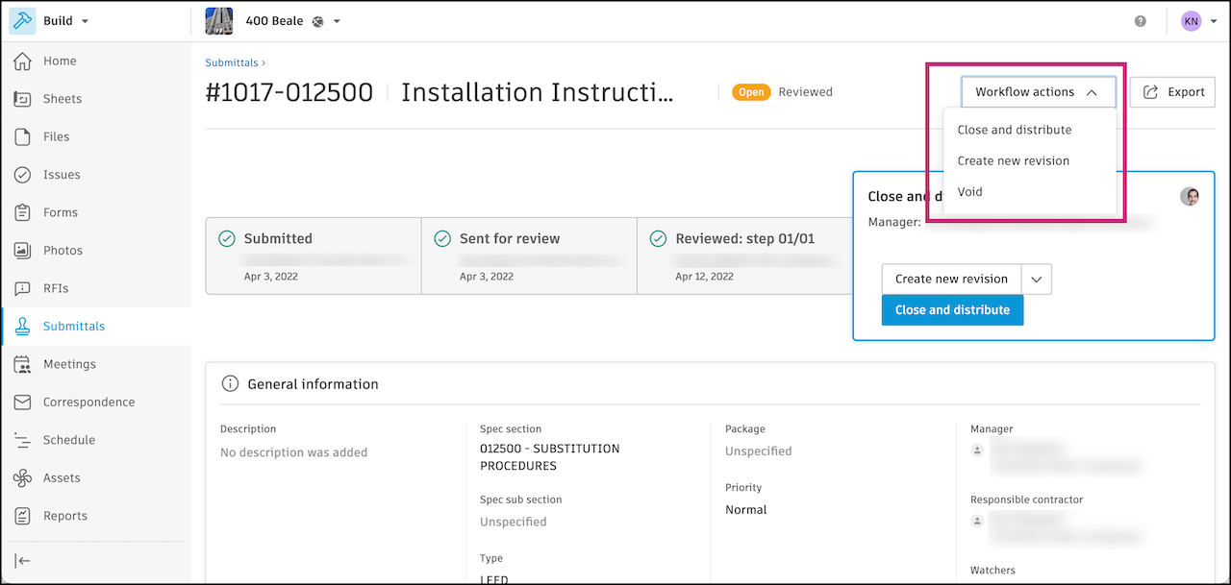Click the Forms clipboard icon
The height and width of the screenshot is (585, 1231).
[23, 212]
